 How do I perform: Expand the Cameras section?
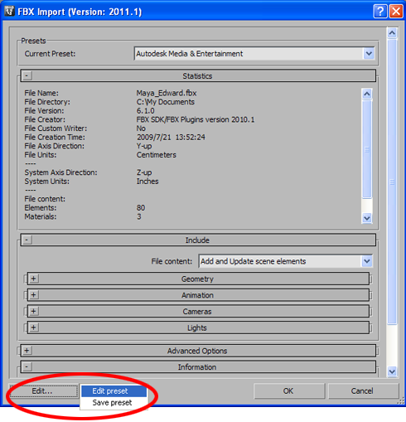(34, 311)
